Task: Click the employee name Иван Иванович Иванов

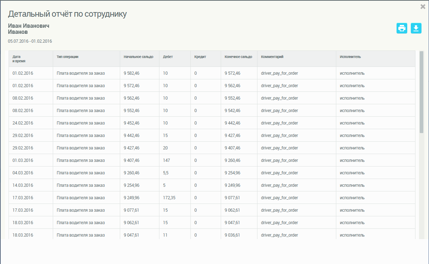Action: pos(29,29)
